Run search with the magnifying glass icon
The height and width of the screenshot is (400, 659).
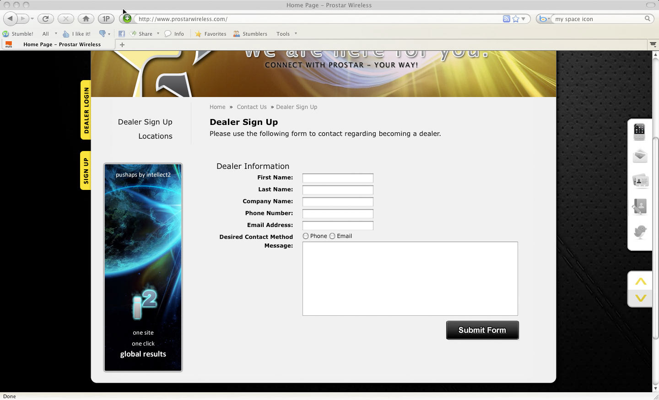pyautogui.click(x=647, y=19)
